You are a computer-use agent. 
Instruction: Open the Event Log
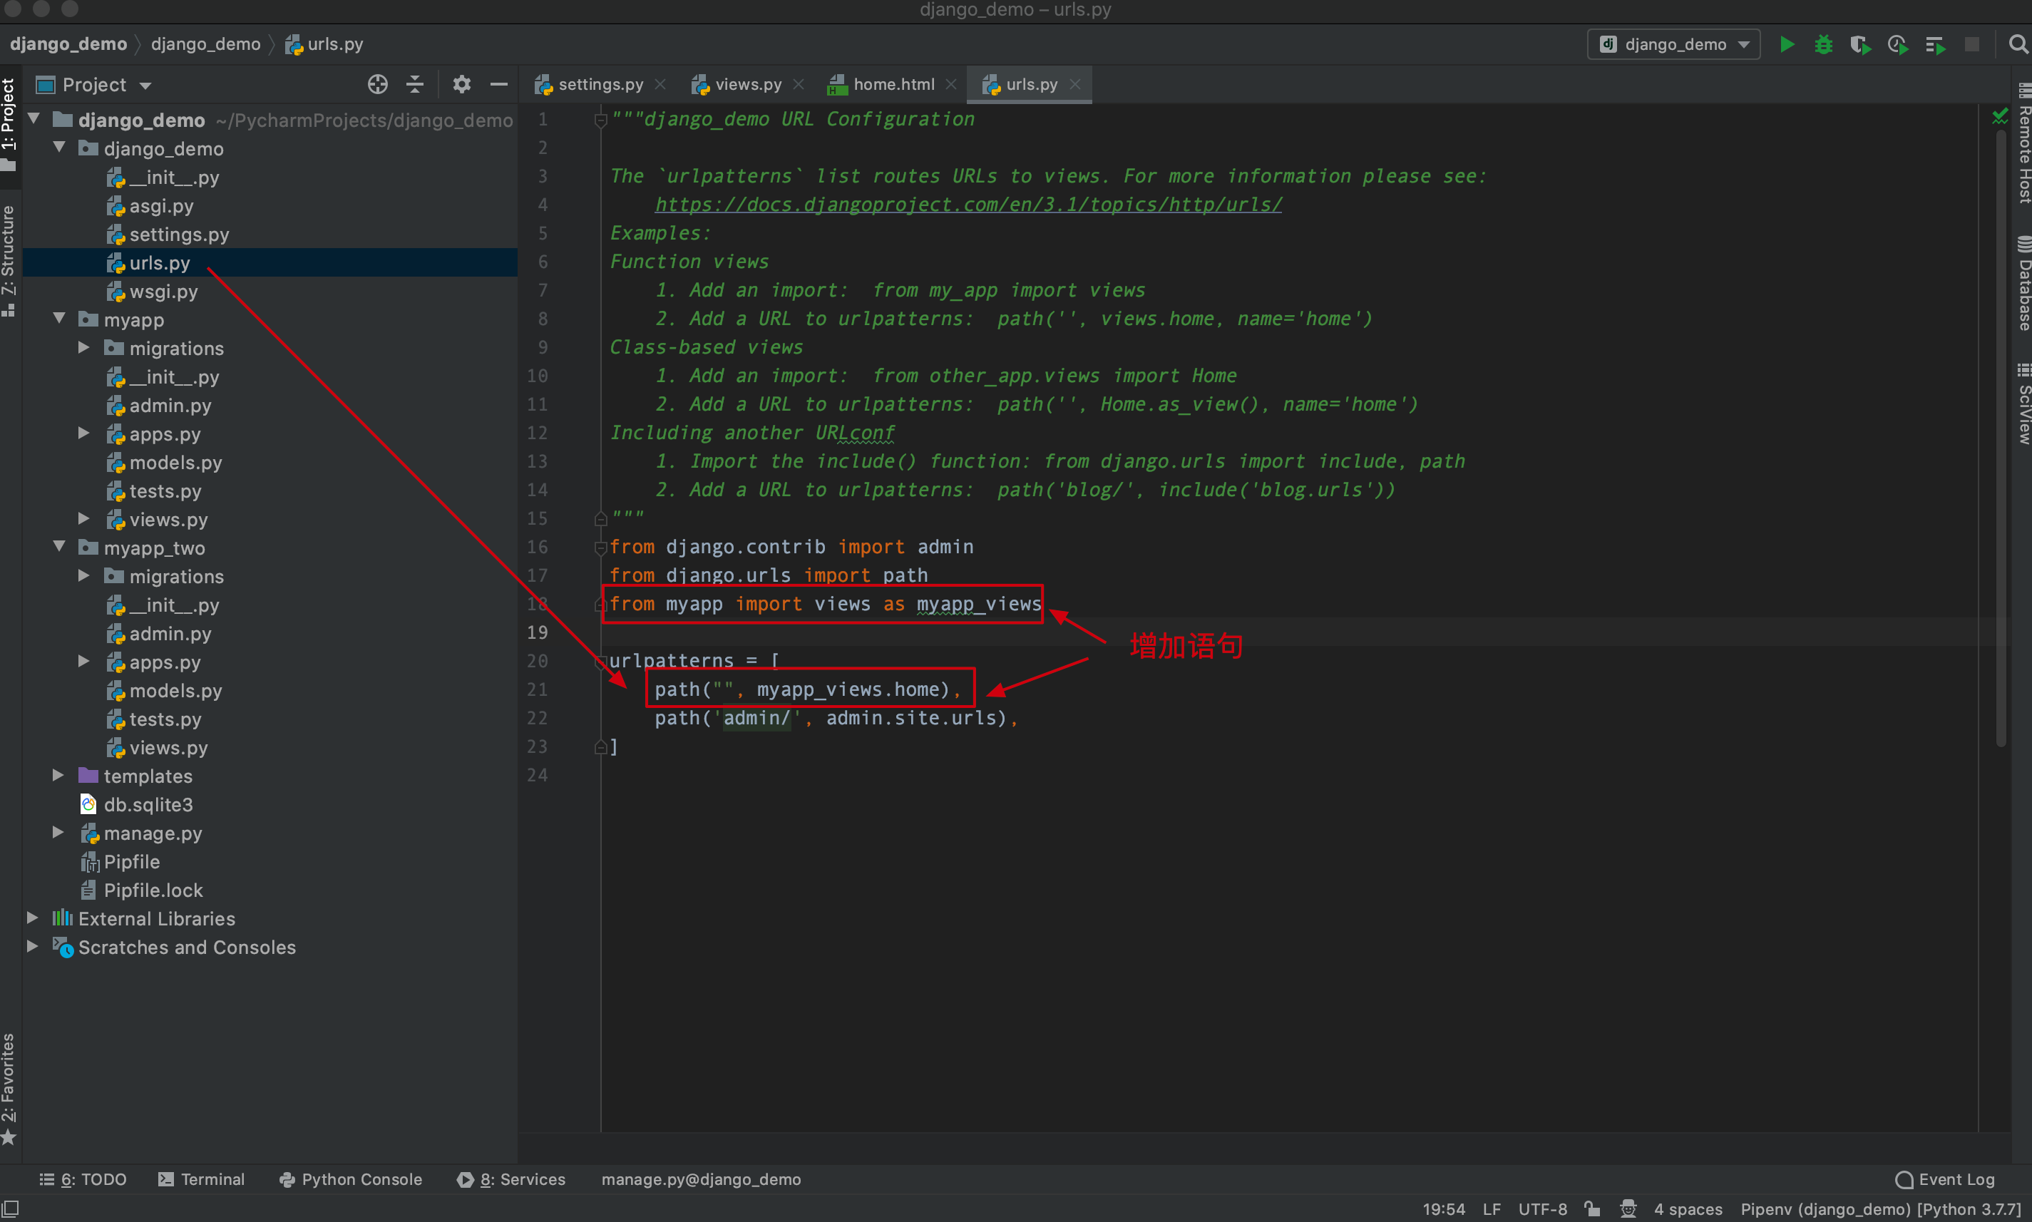(1945, 1179)
